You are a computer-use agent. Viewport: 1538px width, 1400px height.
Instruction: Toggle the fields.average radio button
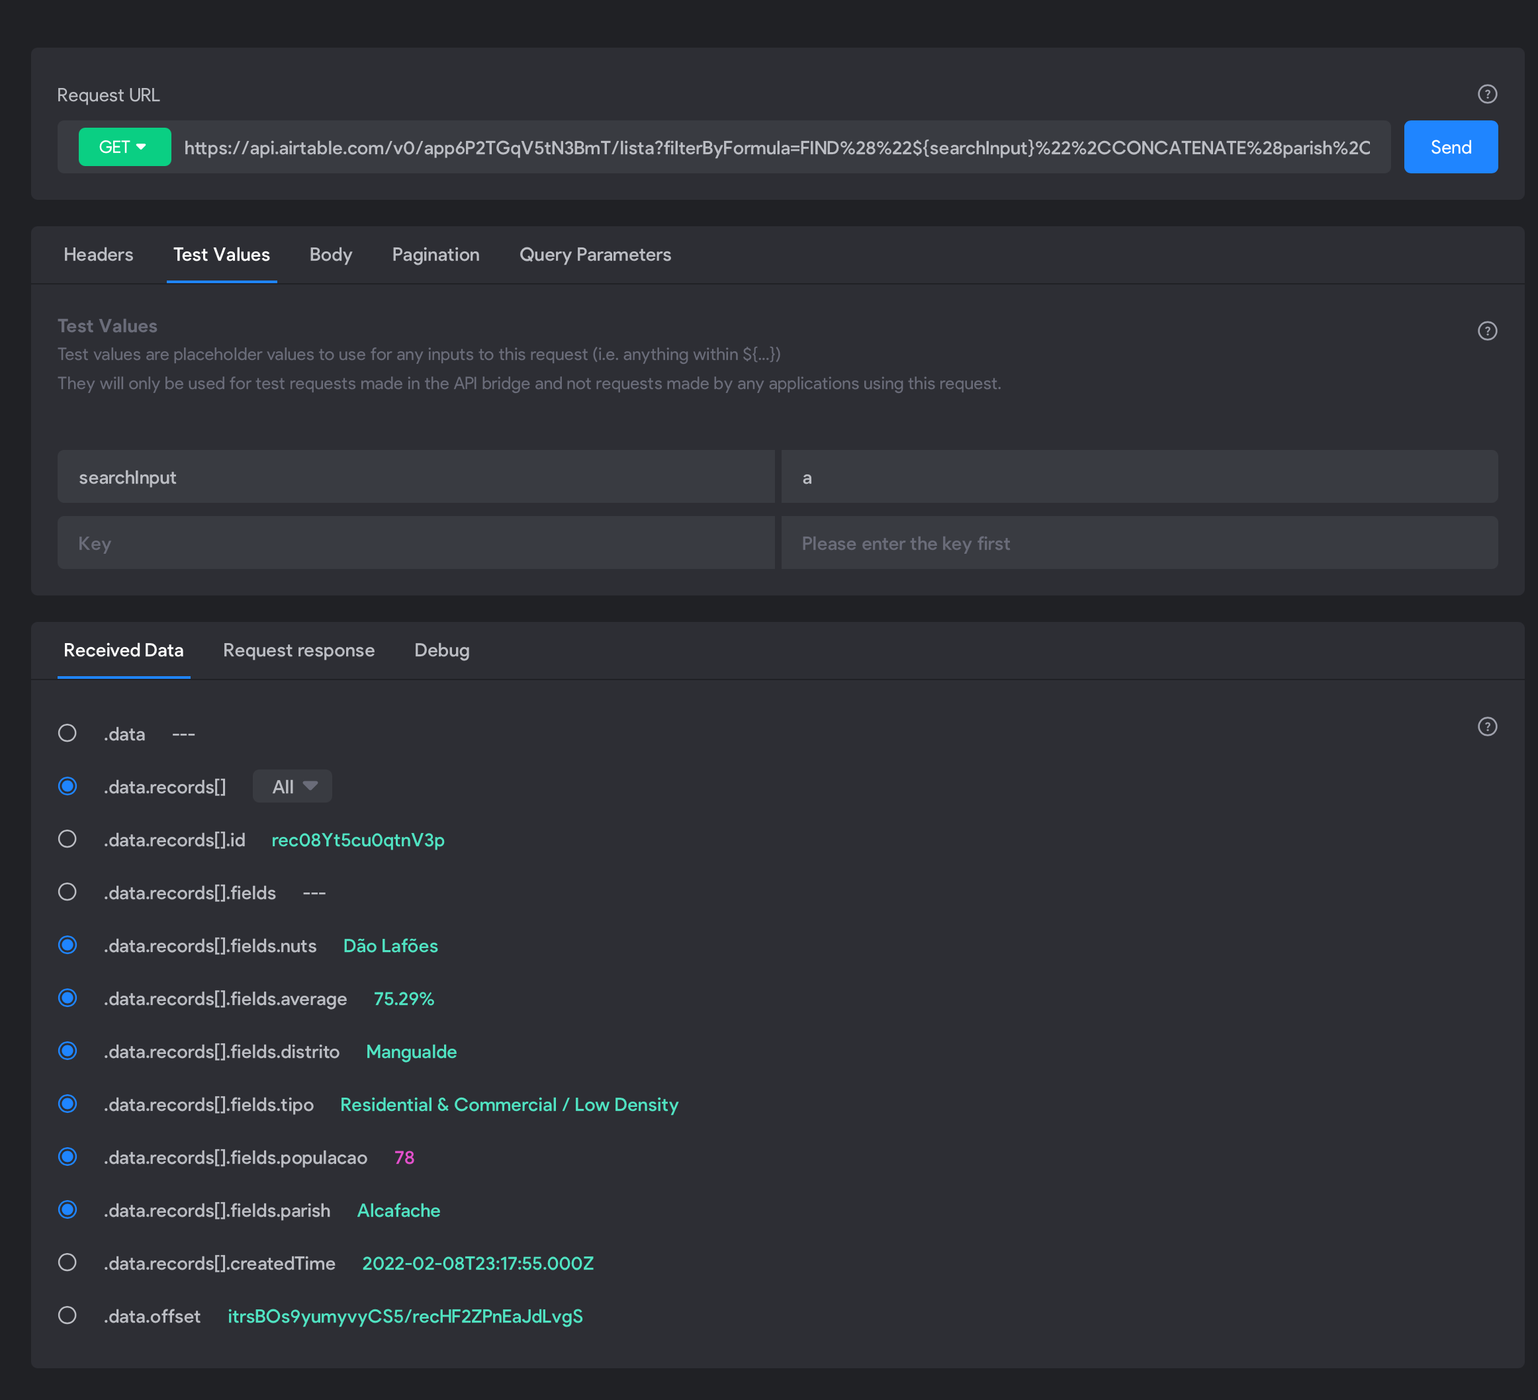pos(67,998)
